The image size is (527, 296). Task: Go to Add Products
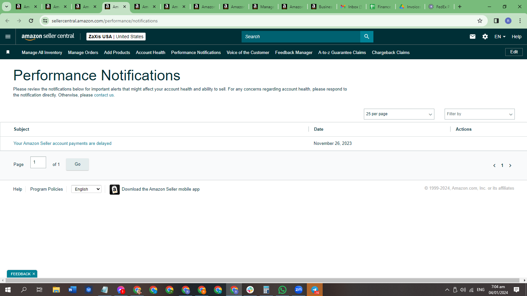(117, 52)
